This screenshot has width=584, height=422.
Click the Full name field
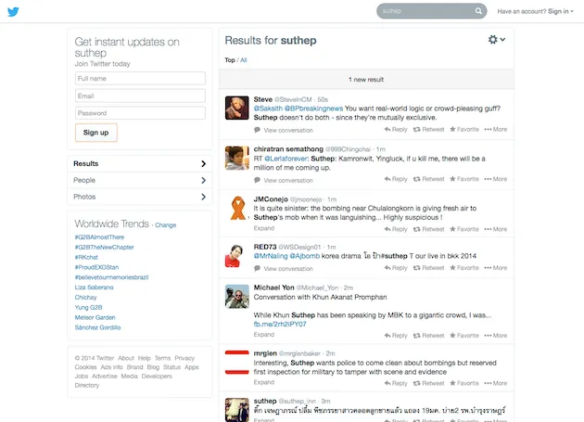click(140, 78)
